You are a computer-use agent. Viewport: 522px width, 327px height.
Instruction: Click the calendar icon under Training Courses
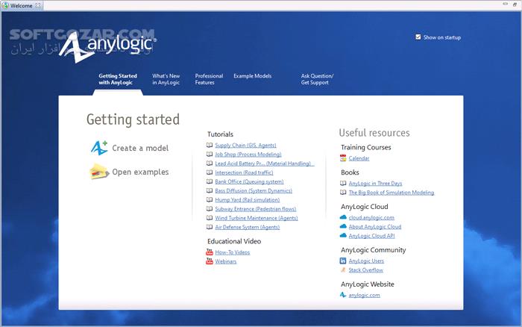click(x=343, y=158)
